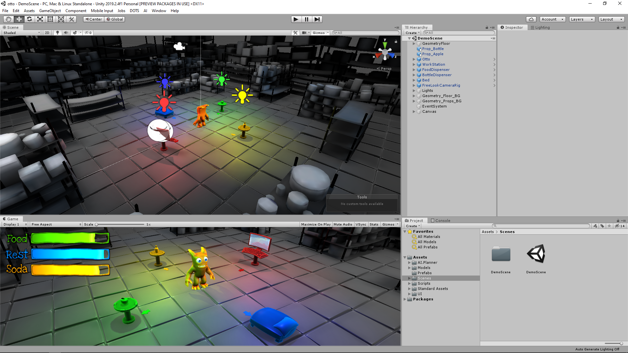
Task: Select the Hand tool
Action: [x=9, y=19]
